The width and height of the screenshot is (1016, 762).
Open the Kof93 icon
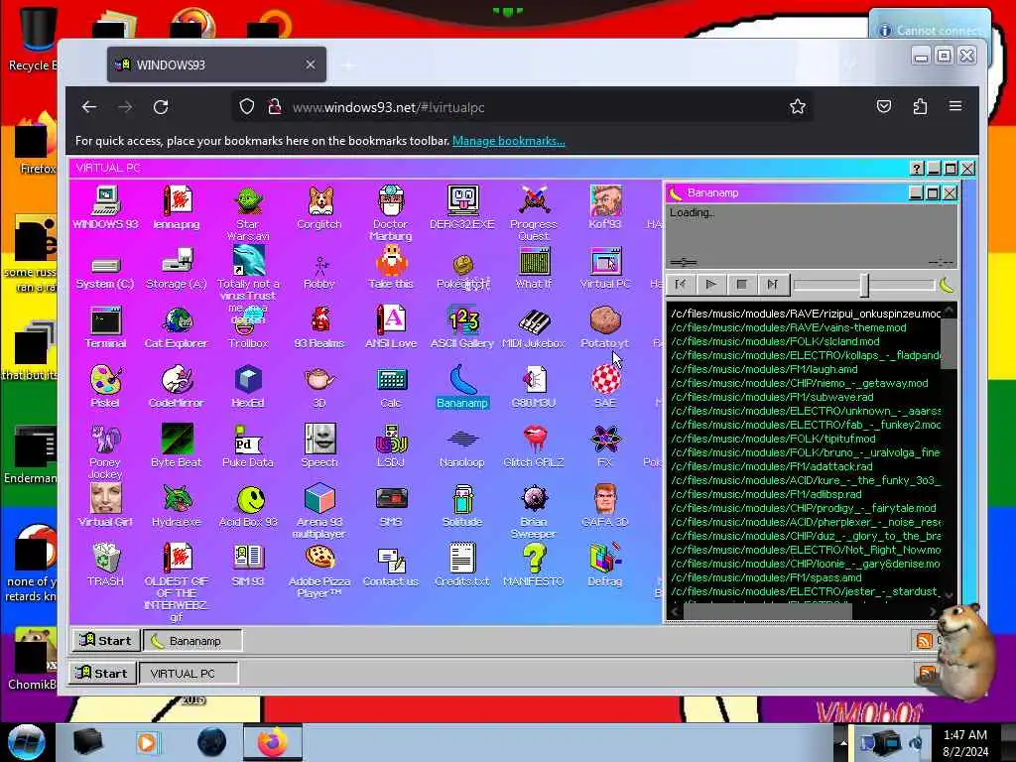tap(605, 207)
